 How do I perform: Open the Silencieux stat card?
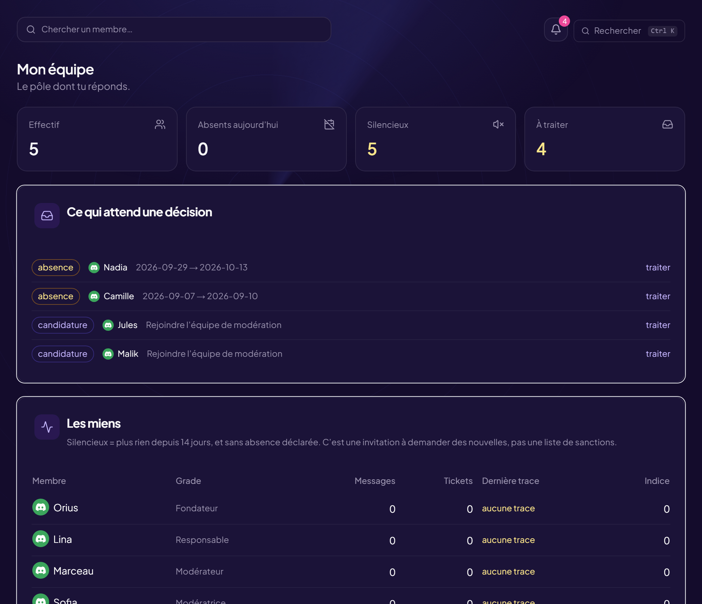click(436, 139)
